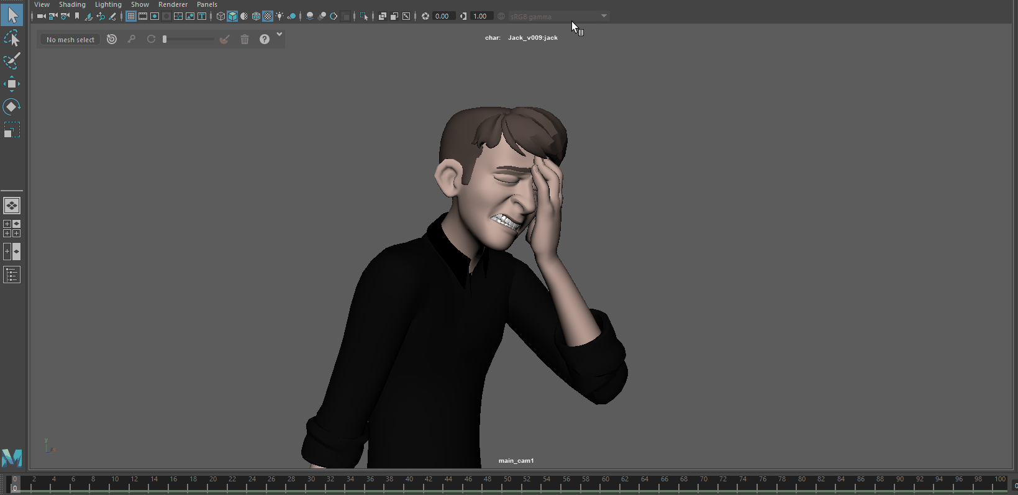Screen dimensions: 1018x495
Task: Toggle the resolution gate display
Action: click(x=155, y=16)
